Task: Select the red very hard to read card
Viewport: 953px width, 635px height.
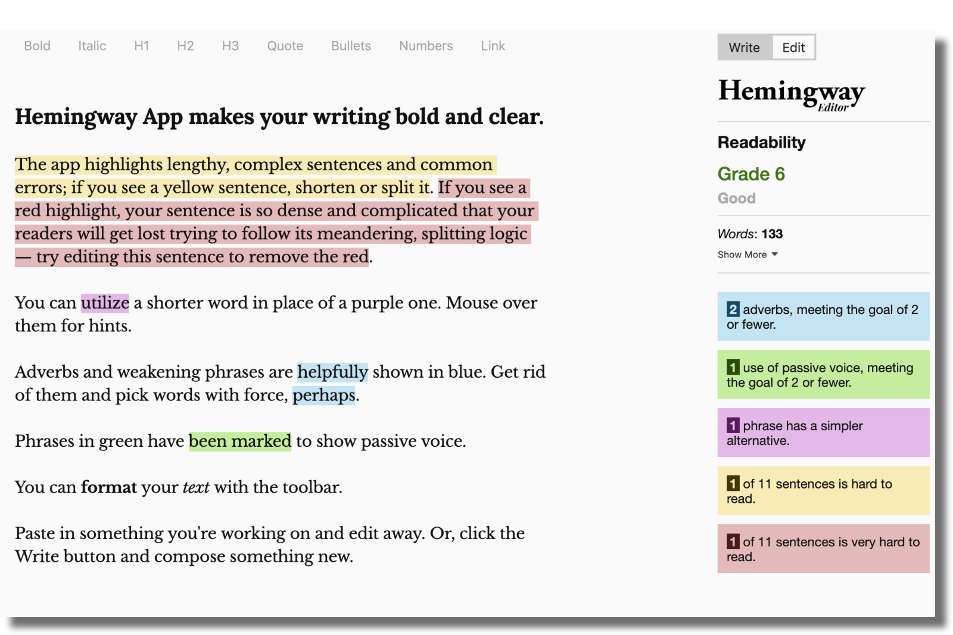Action: pos(823,549)
